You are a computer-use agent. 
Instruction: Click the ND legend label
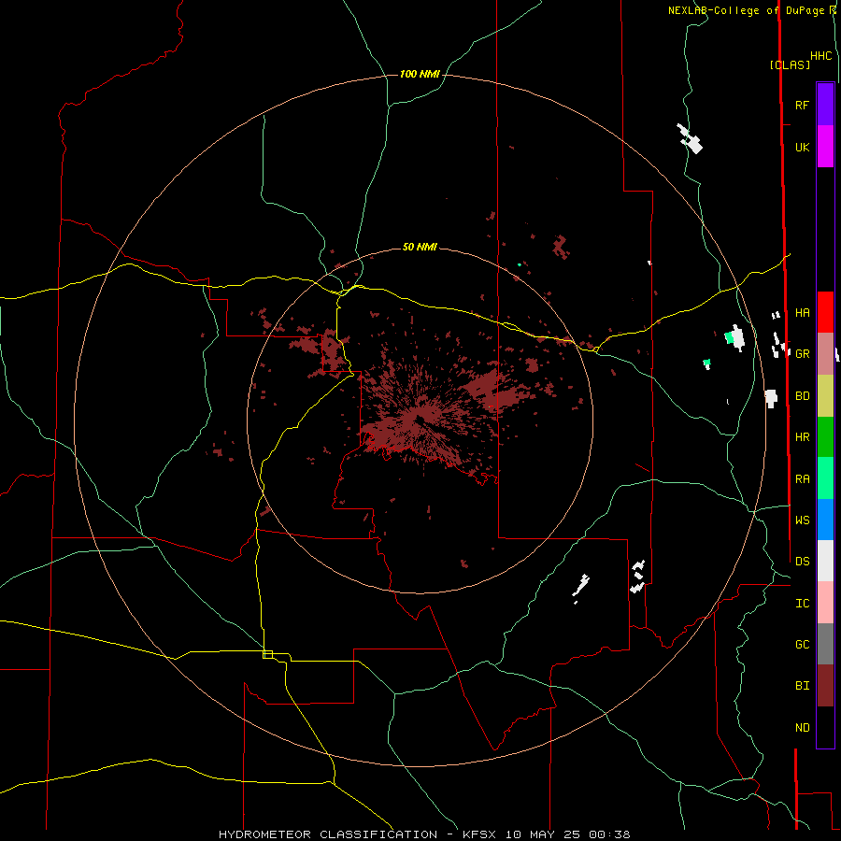click(x=802, y=728)
